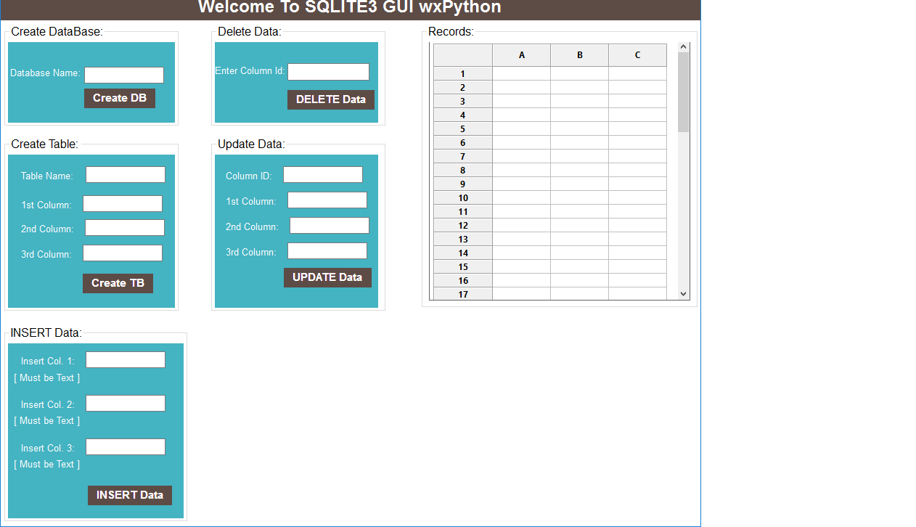Click the INSERT Data button
The width and height of the screenshot is (916, 527).
[x=129, y=495]
